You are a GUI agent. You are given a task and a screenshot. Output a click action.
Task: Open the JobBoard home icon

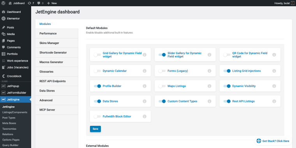[x=10, y=3]
